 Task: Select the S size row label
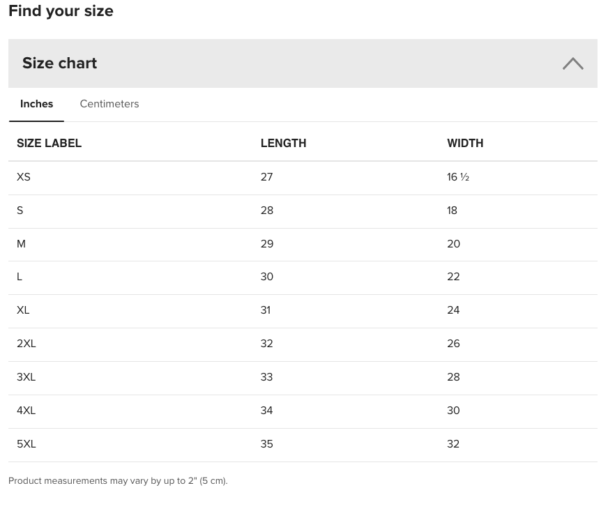(20, 211)
